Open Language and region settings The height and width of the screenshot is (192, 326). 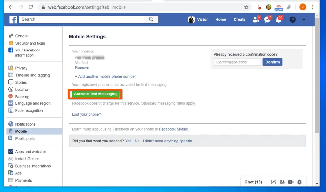pos(33,103)
